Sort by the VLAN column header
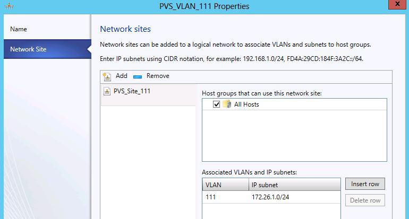This screenshot has width=409, height=219. tap(226, 185)
